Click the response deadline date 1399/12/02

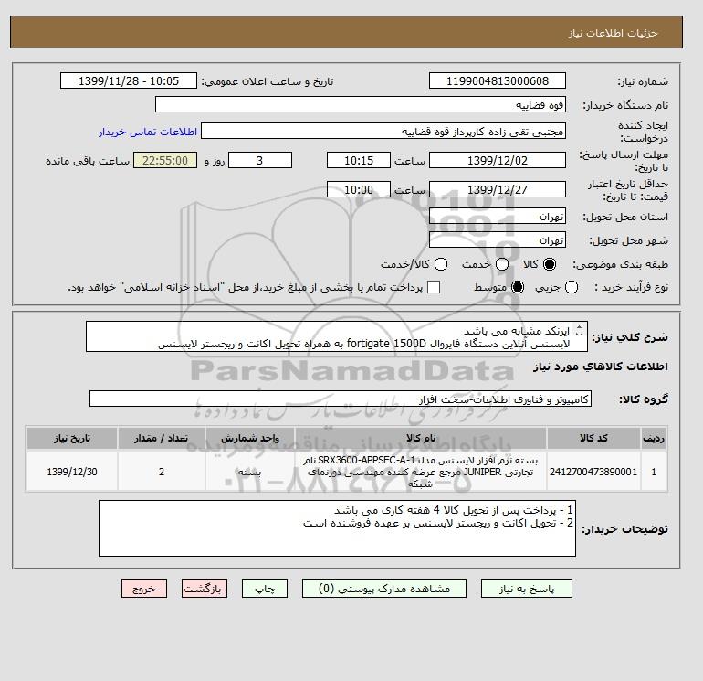pos(498,160)
